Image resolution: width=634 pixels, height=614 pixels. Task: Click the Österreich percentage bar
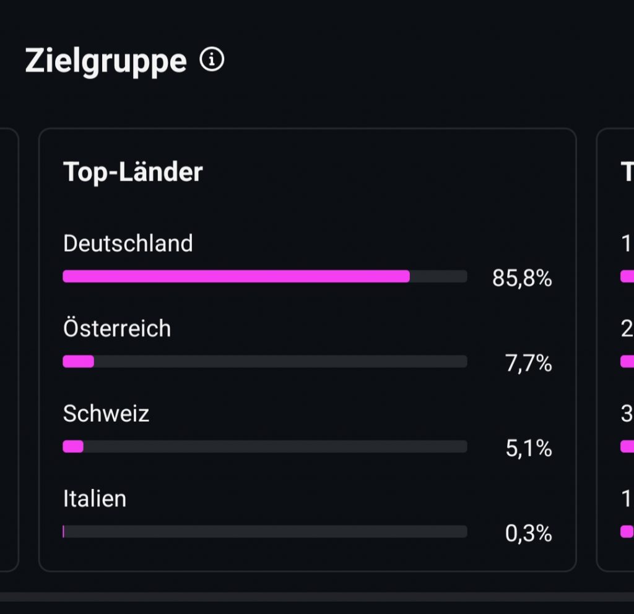tap(264, 362)
